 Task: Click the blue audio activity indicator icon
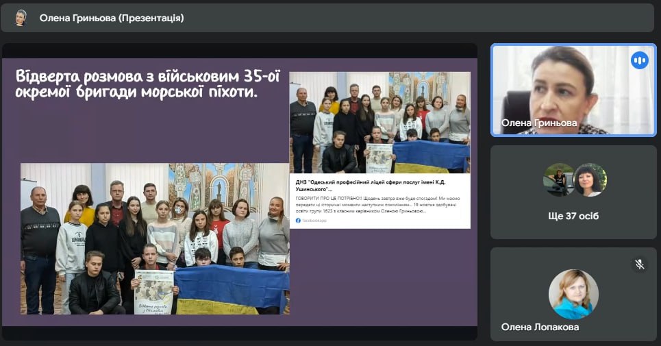click(639, 60)
